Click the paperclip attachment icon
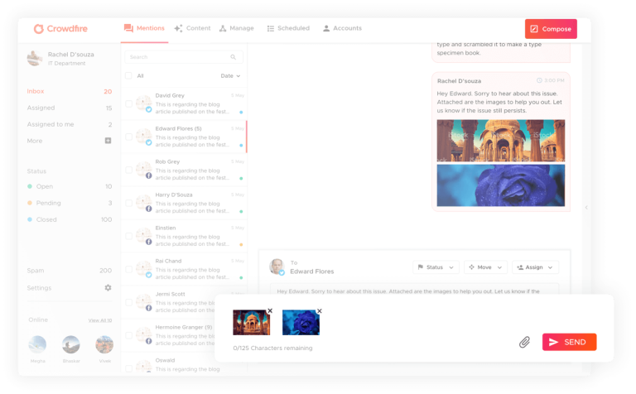The height and width of the screenshot is (394, 636). click(524, 342)
